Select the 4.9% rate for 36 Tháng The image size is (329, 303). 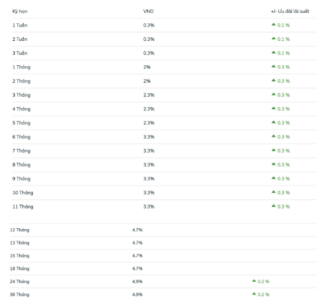137,295
